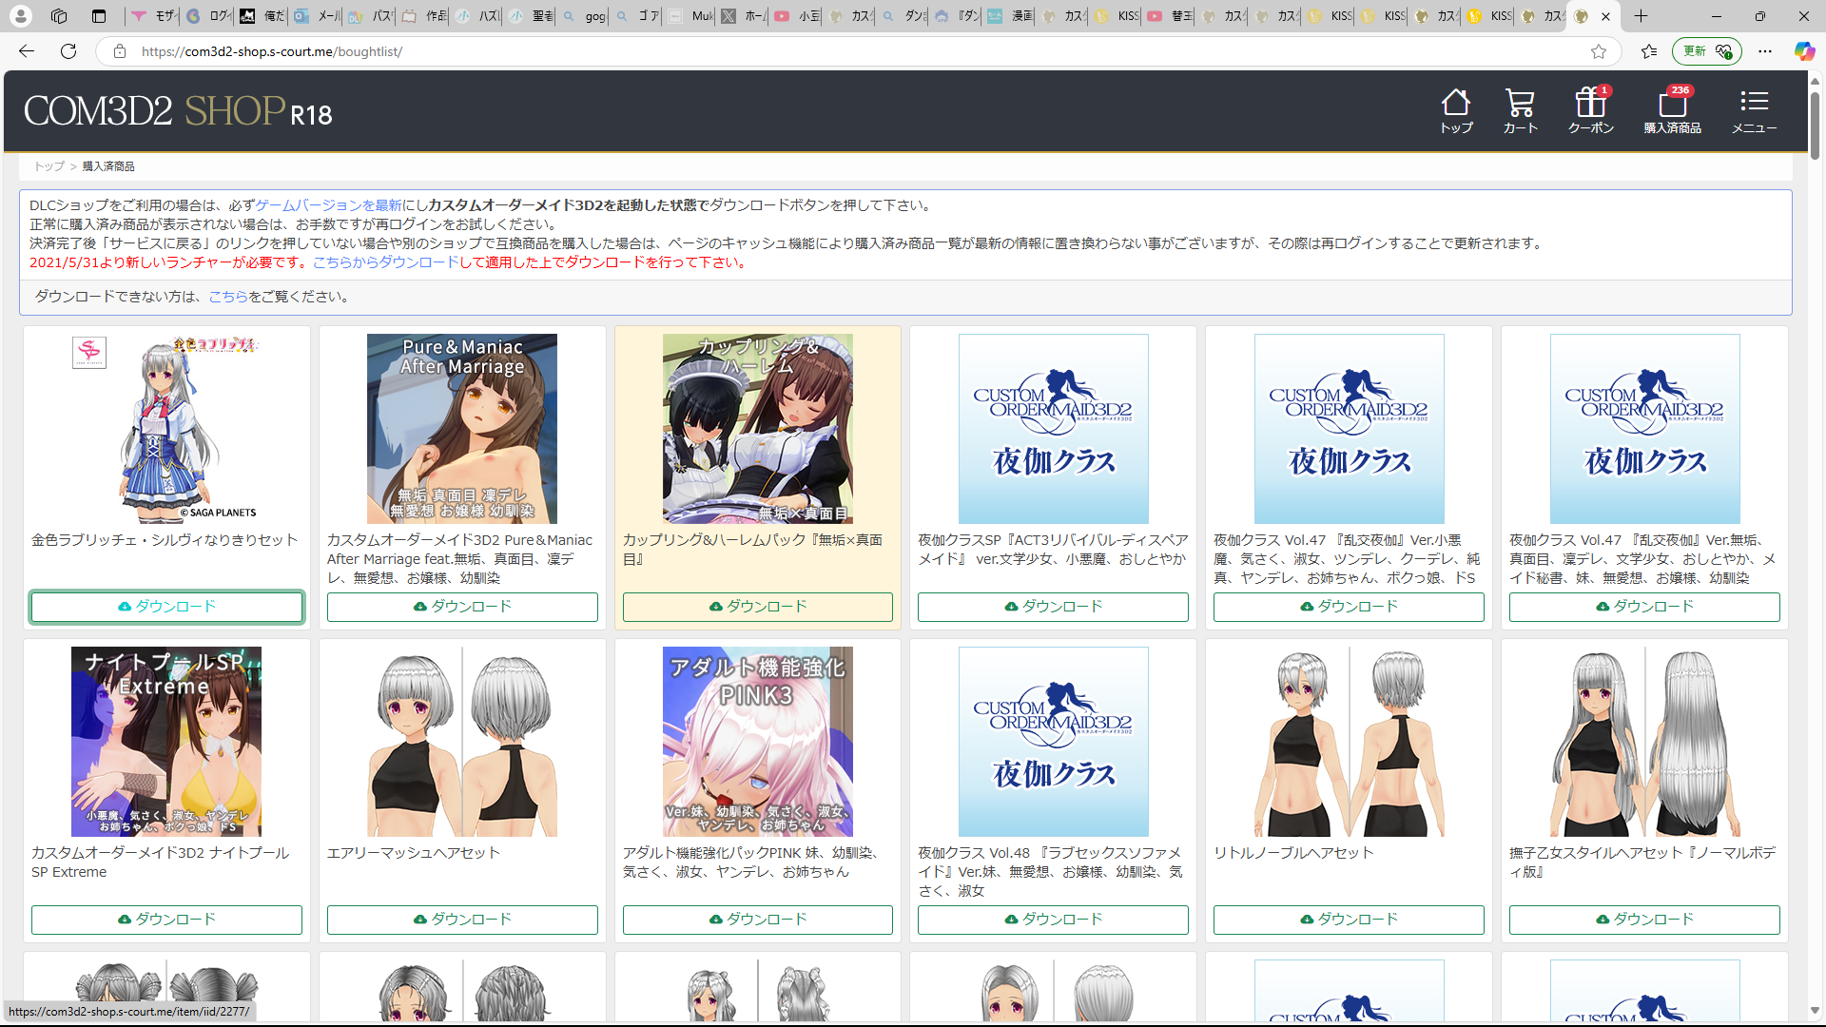Add page to favorites star icon
This screenshot has height=1027, width=1826.
(x=1599, y=51)
